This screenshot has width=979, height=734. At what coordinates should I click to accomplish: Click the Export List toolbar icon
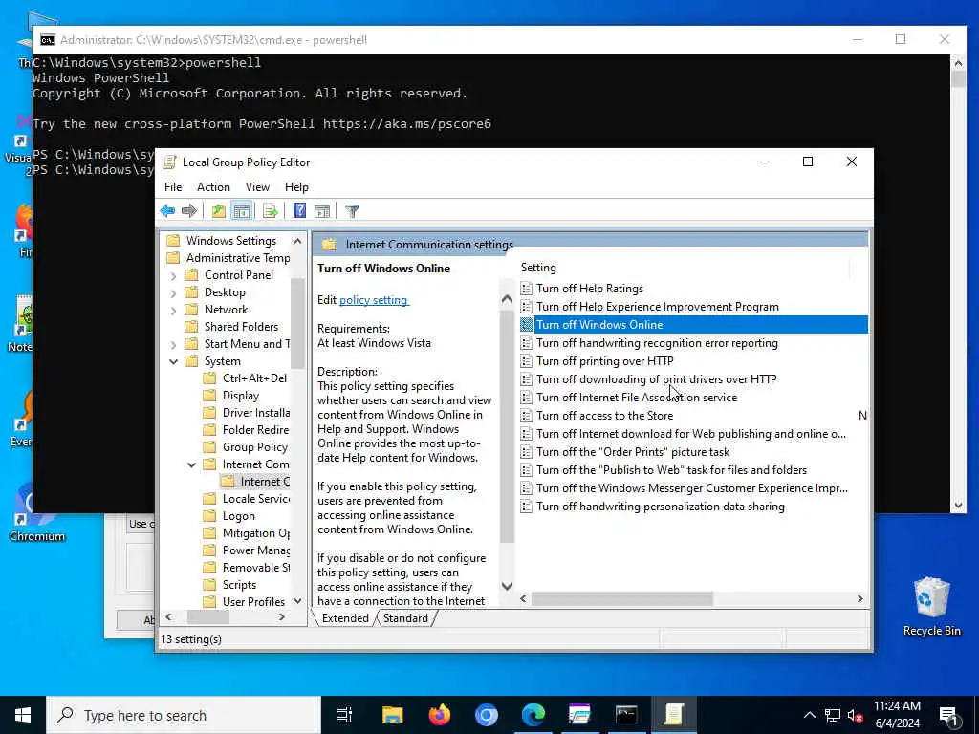pos(271,211)
